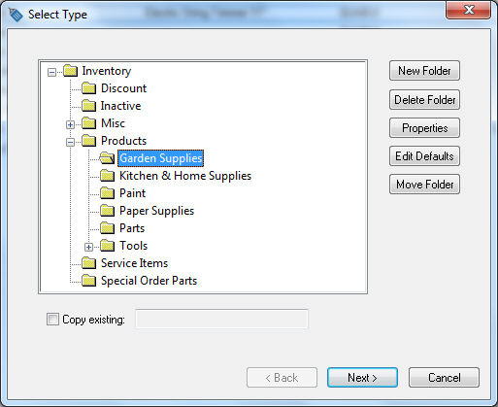This screenshot has height=407, width=498.
Task: Collapse the Inventory tree node
Action: 51,72
